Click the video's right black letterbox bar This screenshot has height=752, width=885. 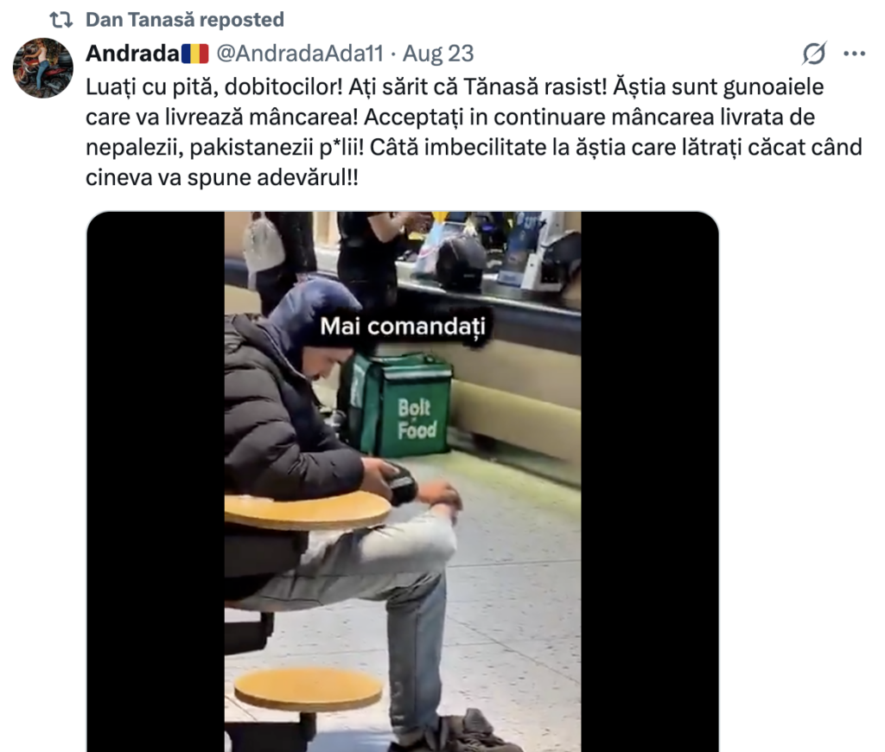[650, 481]
